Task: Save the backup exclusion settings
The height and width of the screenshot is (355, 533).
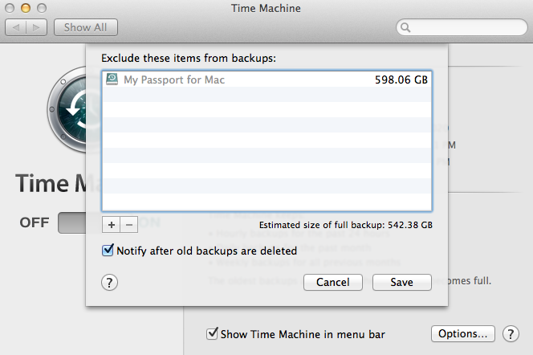Action: point(401,282)
